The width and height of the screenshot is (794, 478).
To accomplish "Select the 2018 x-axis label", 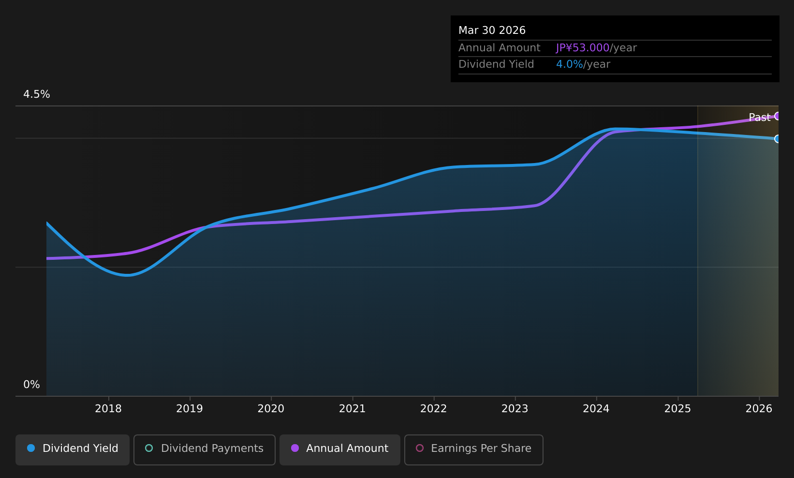I will (x=108, y=409).
